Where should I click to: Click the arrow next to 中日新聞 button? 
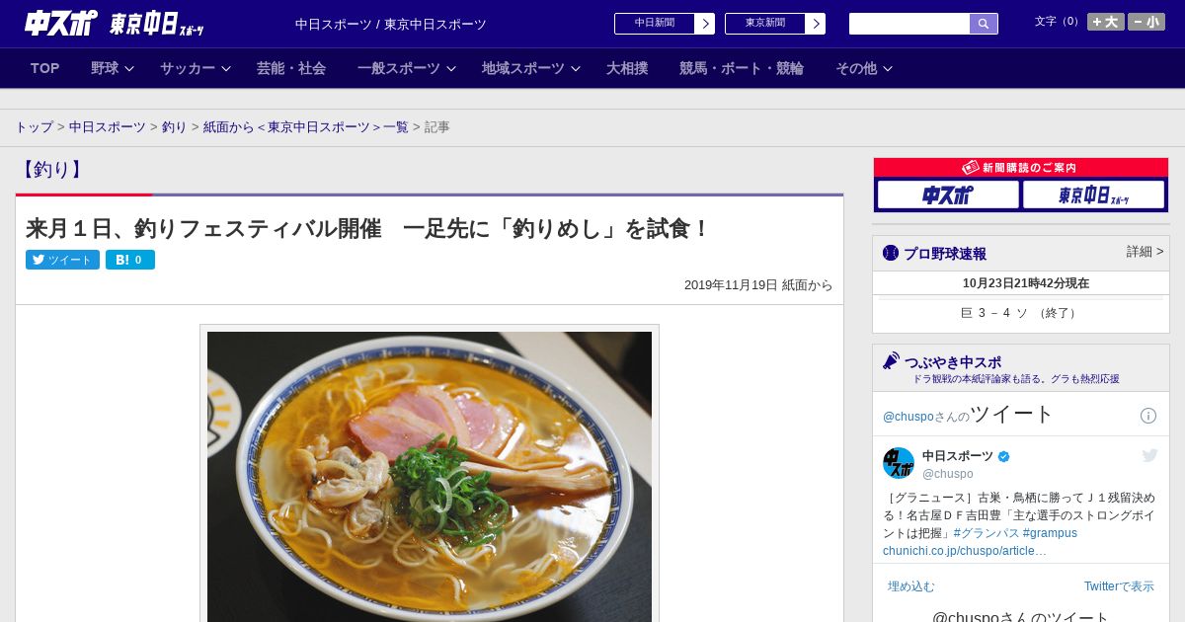[x=704, y=24]
